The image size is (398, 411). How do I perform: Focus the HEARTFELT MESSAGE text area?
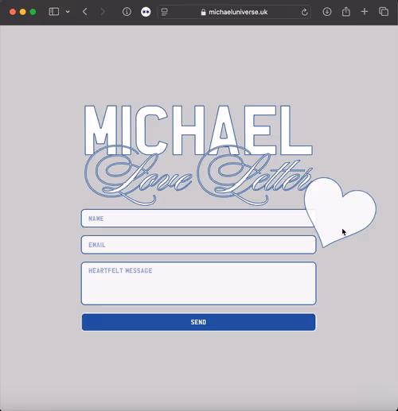click(198, 283)
